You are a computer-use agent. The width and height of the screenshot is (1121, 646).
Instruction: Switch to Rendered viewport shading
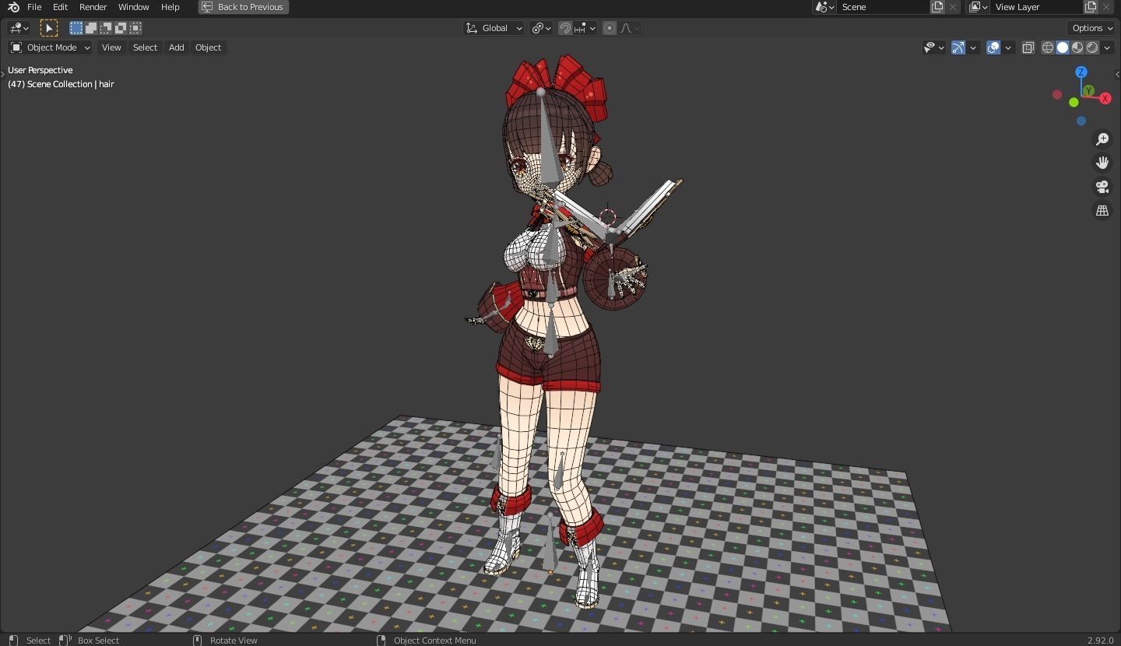click(x=1092, y=47)
